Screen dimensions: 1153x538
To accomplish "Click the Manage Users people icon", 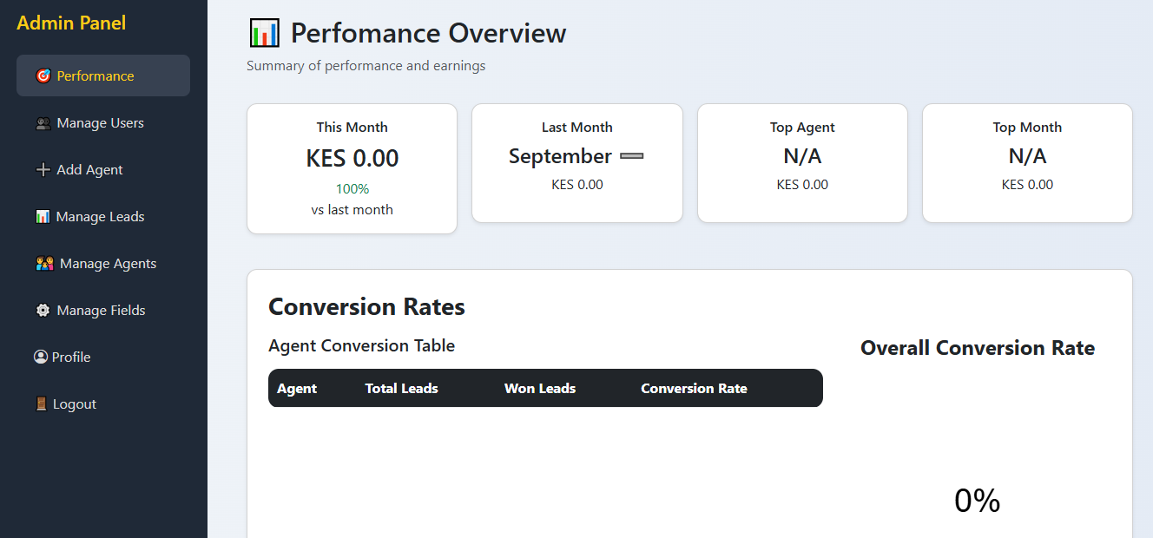I will (43, 123).
